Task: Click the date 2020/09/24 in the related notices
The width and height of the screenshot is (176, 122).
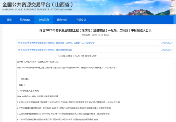Action: click(x=167, y=43)
